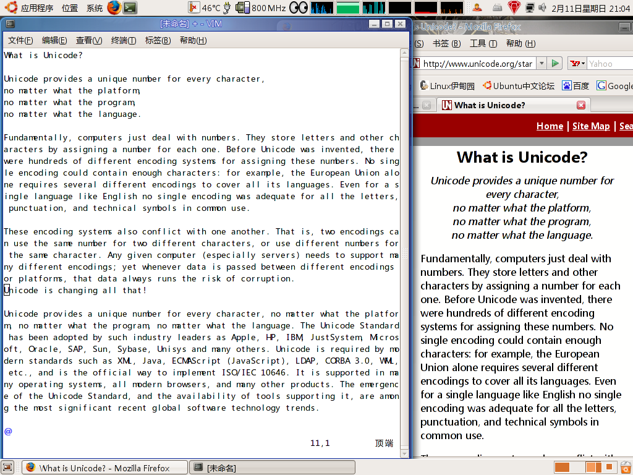Open the 查看(V) menu in terminal
This screenshot has width=633, height=475.
click(x=89, y=40)
